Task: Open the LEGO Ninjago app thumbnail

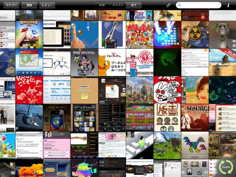Action: pos(195,118)
